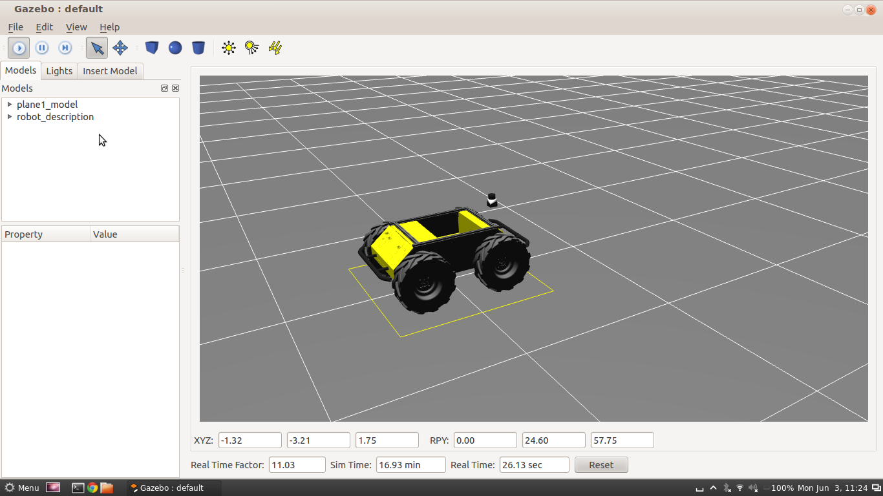Add a directional light
Image resolution: width=883 pixels, height=496 pixels.
pos(275,48)
